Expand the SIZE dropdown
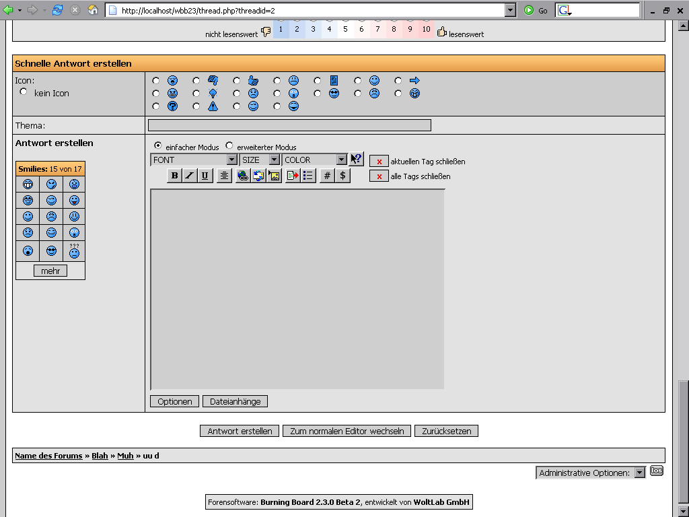The width and height of the screenshot is (689, 517). tap(260, 160)
